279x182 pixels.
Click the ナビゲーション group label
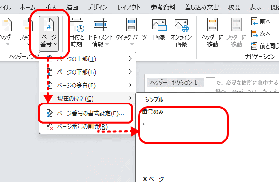pyautogui.click(x=260, y=57)
